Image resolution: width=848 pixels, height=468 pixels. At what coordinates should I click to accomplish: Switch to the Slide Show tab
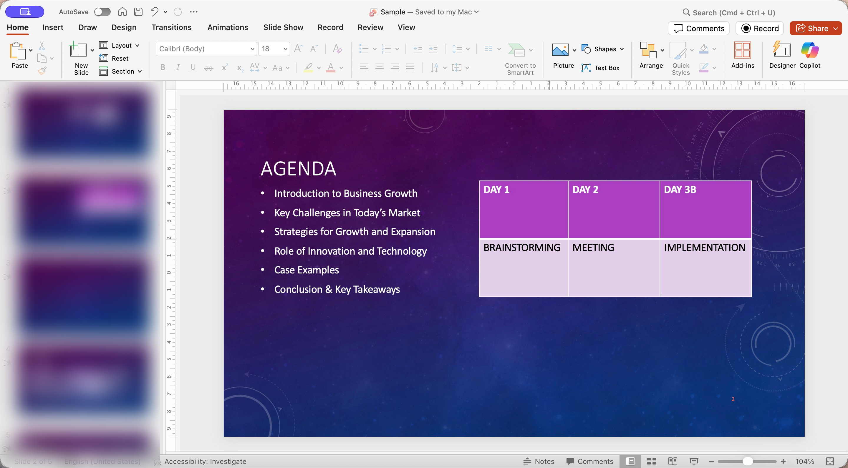point(283,27)
